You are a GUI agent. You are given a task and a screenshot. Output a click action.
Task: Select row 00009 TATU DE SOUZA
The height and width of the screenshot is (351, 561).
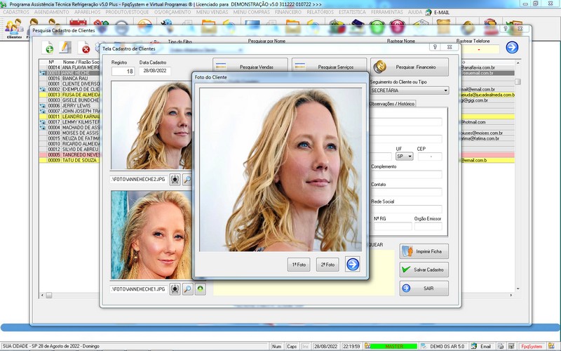click(69, 160)
